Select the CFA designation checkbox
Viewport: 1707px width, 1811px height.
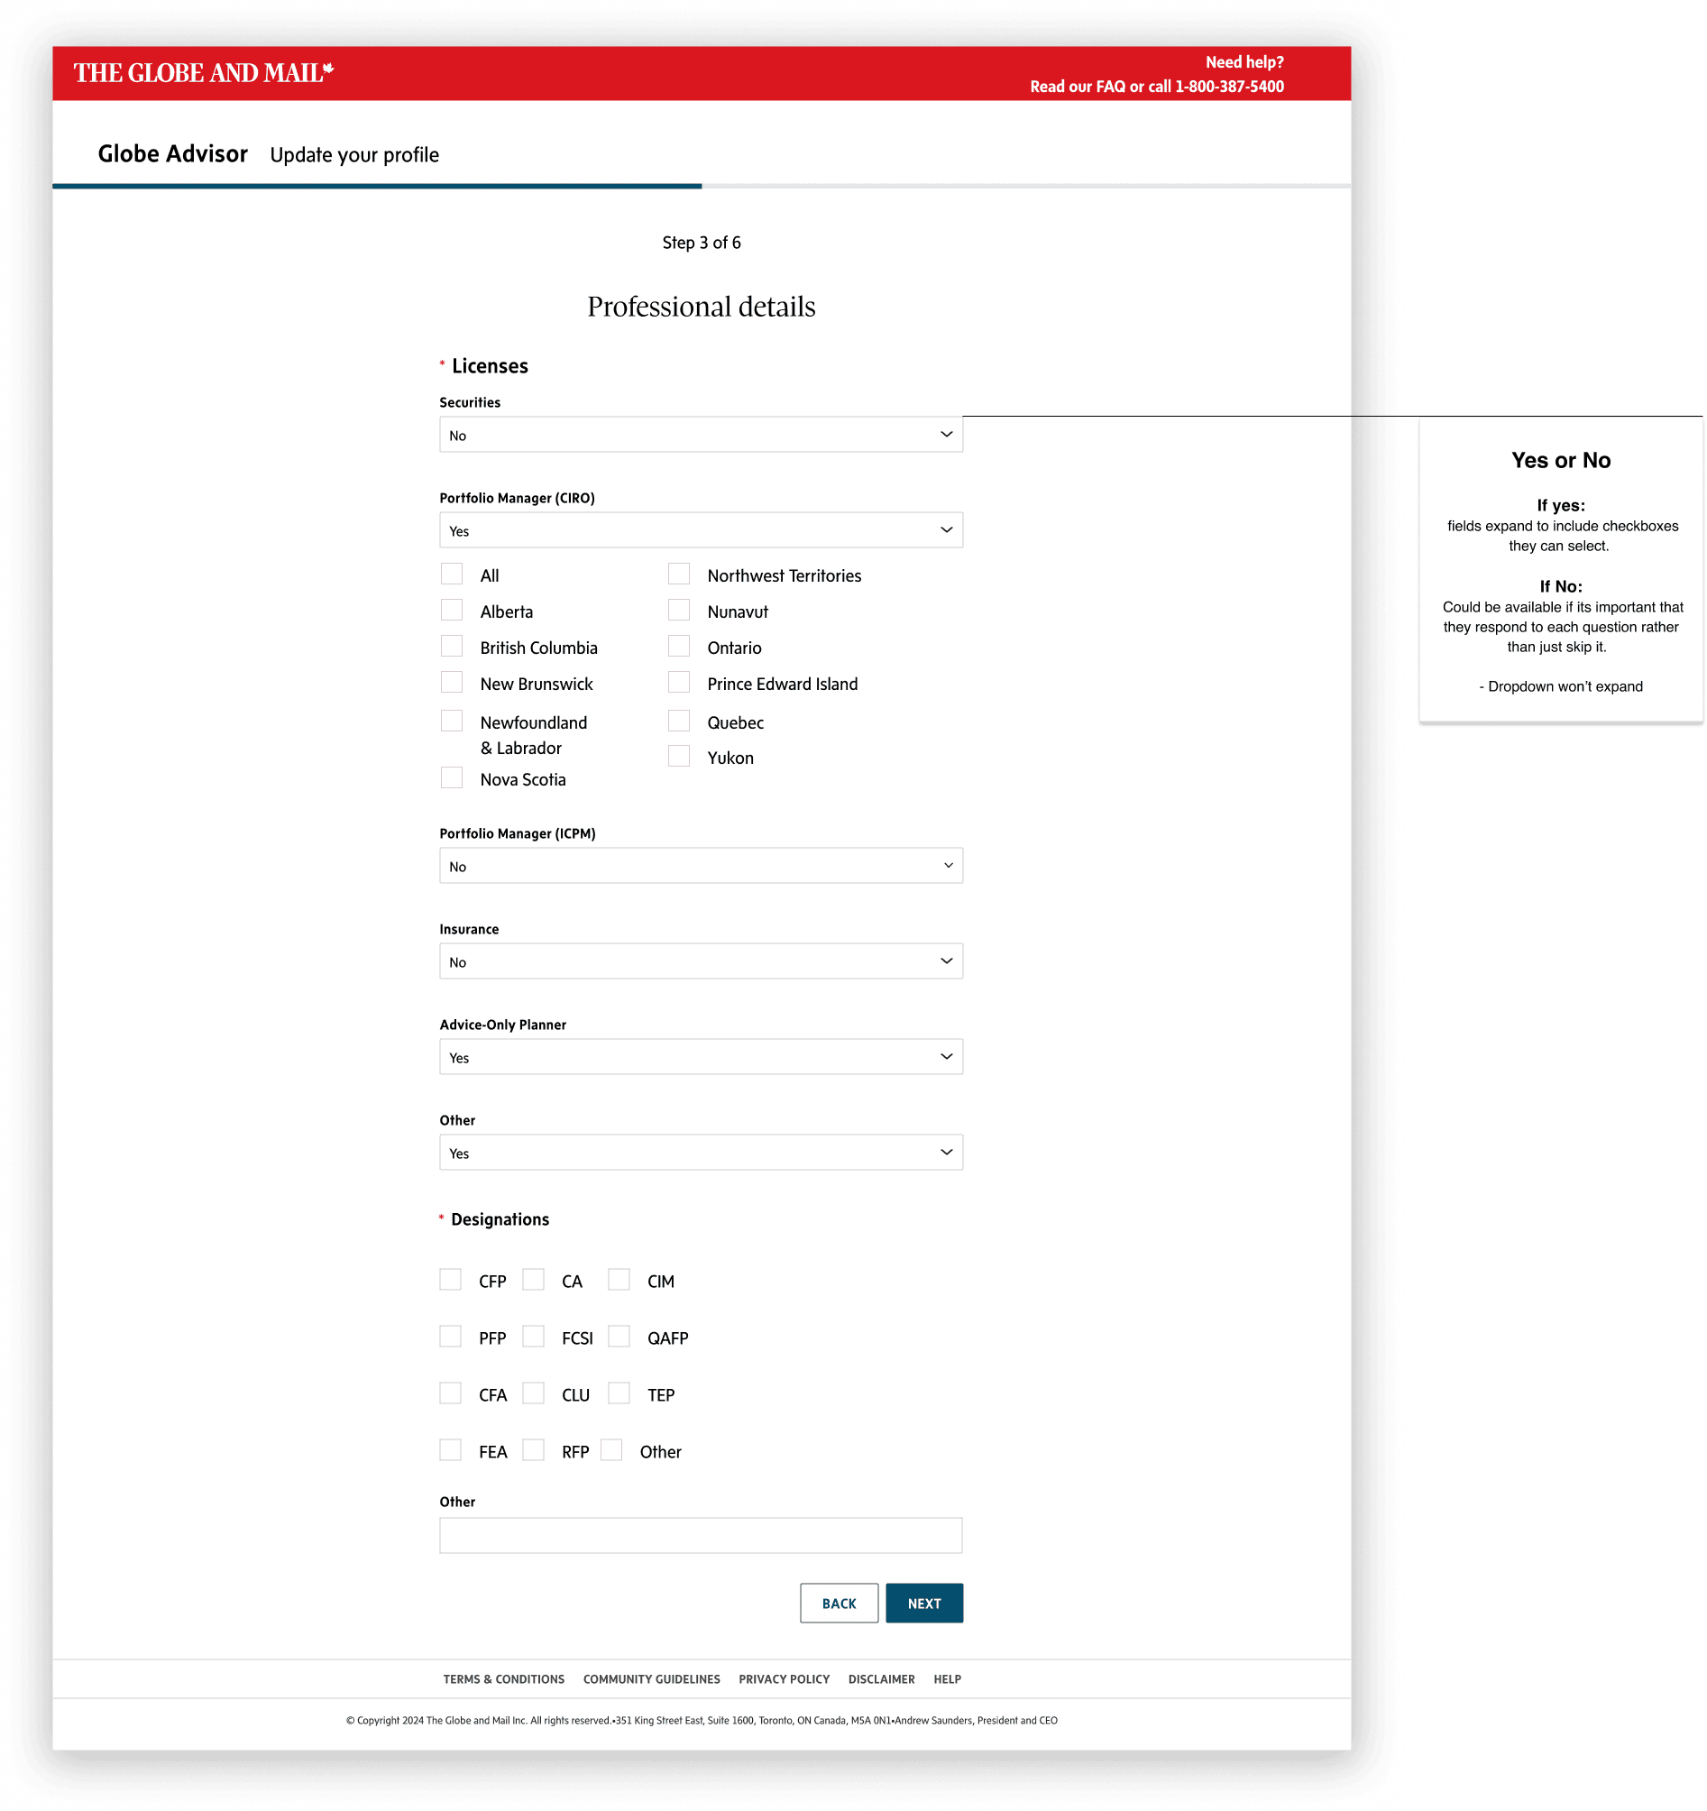(450, 1393)
